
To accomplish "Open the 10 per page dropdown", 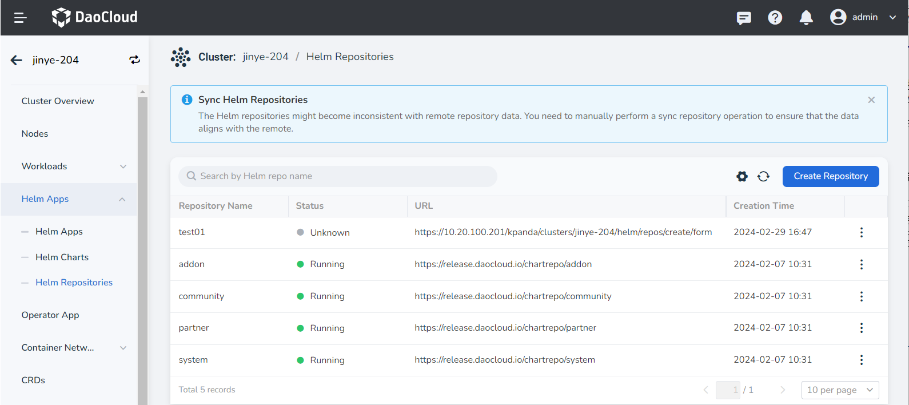I will [x=840, y=390].
